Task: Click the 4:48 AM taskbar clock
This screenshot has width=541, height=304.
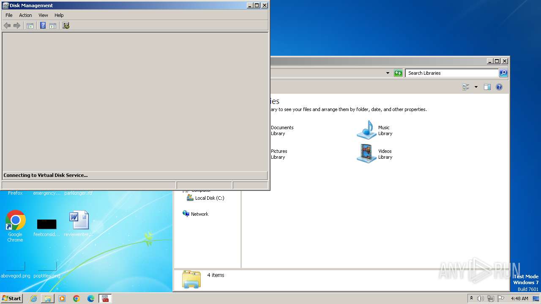Action: click(519, 299)
